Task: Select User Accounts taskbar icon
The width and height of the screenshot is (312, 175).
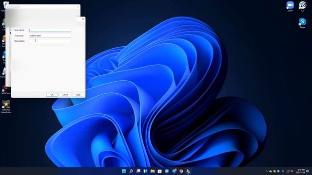Action: 188,171
